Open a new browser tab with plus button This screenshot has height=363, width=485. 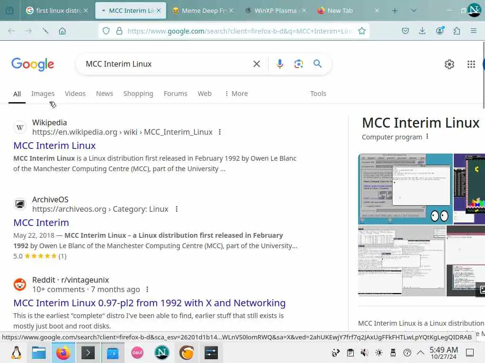pyautogui.click(x=395, y=11)
